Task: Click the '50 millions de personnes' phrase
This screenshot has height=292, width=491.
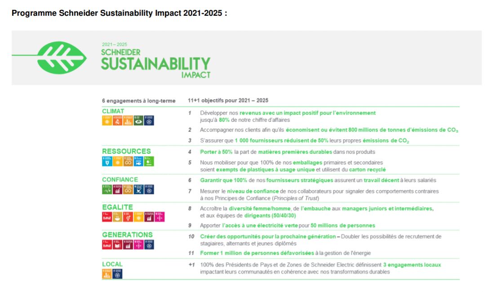Action: pos(343,226)
